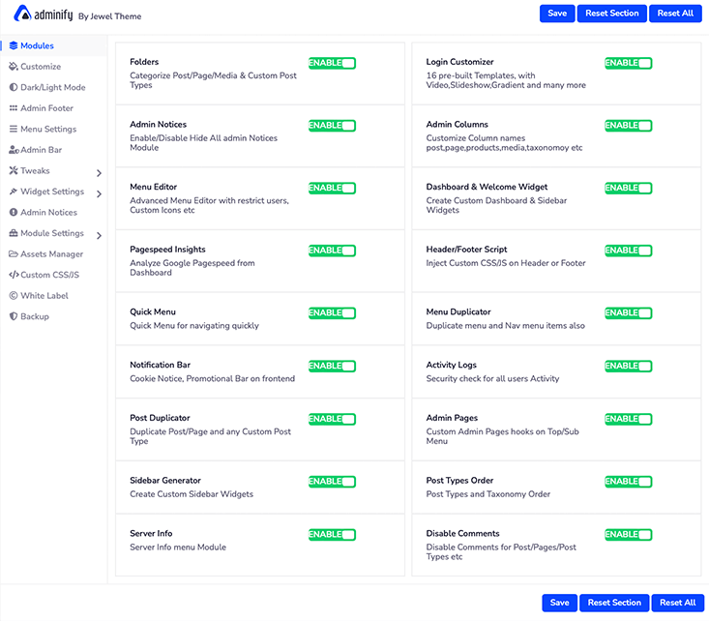This screenshot has width=709, height=621.
Task: Disable the Folders module toggle
Action: pos(332,63)
